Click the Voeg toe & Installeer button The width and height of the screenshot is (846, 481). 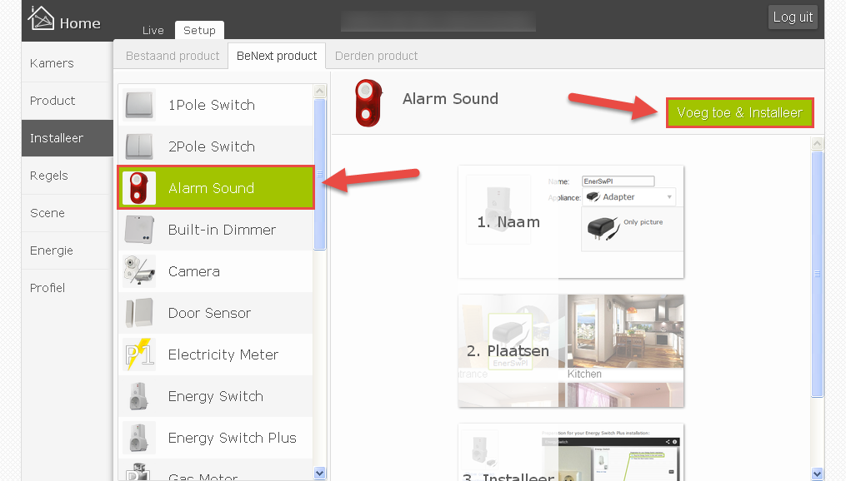point(739,112)
